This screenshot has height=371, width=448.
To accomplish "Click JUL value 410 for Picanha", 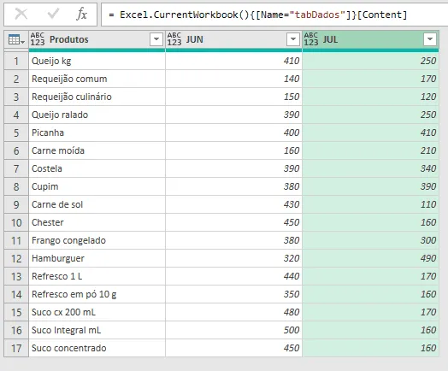I will [370, 132].
